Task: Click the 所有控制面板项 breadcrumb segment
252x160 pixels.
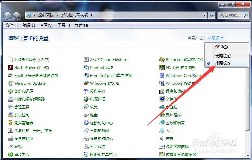Action: 75,15
